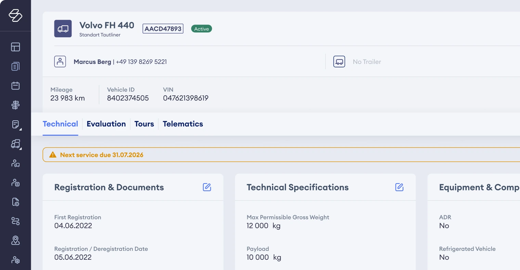Screen dimensions: 520x270
Task: Click the Payload value 10 000 kg
Action: pos(264,257)
